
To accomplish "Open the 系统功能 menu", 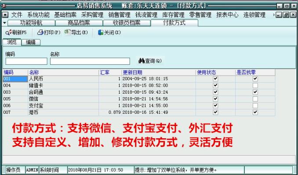I will click(x=38, y=15).
